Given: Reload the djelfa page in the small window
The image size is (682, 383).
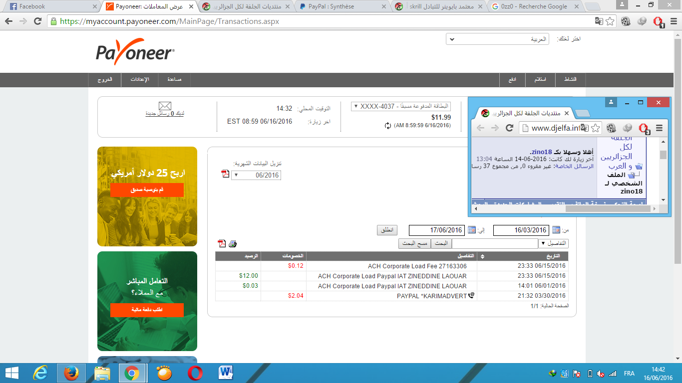Looking at the screenshot, I should (x=510, y=128).
